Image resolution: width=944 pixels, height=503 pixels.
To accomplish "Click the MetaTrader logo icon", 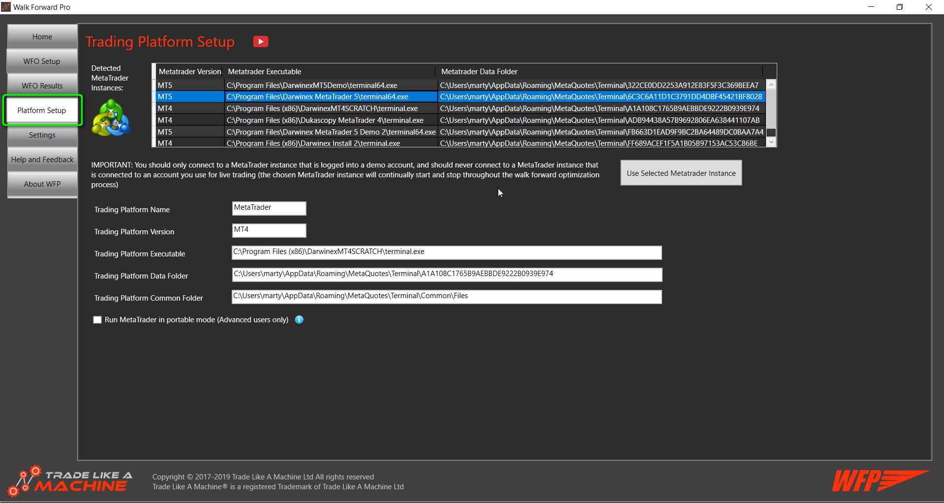I will pyautogui.click(x=111, y=118).
